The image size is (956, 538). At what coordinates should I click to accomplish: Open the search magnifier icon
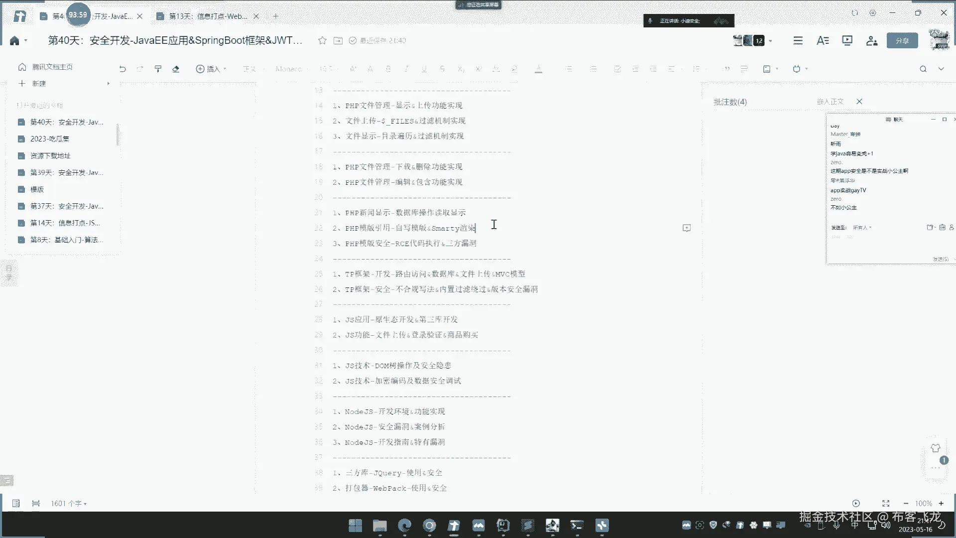tap(923, 69)
